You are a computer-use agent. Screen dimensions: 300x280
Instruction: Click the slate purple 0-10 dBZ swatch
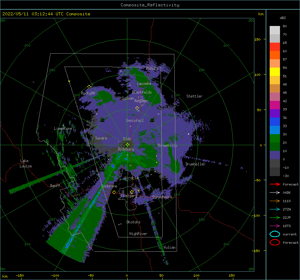click(275, 155)
